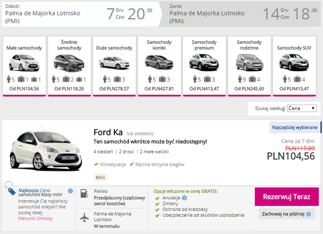Click the Klimatyzacja checkmark icon
This screenshot has width=323, height=234.
[x=96, y=164]
